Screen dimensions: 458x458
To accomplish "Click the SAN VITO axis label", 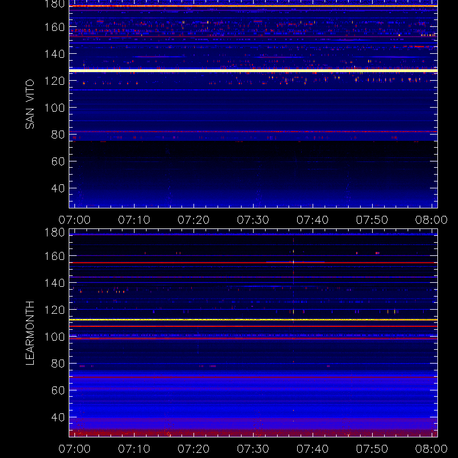I will 30,104.
